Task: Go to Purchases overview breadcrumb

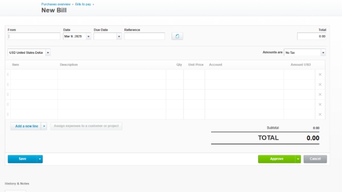Action: (56, 4)
